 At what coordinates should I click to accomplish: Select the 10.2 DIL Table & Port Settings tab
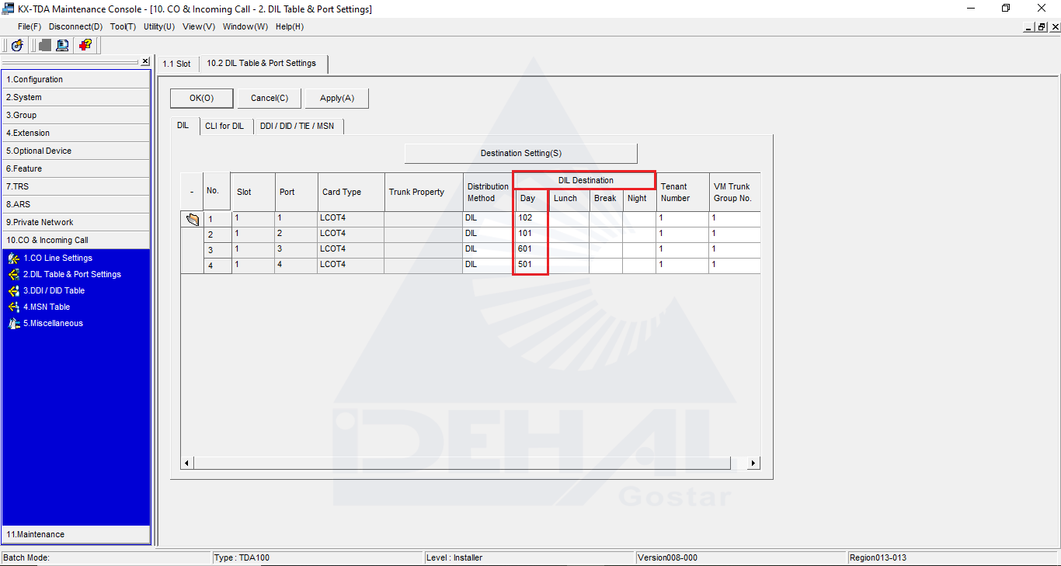point(262,64)
